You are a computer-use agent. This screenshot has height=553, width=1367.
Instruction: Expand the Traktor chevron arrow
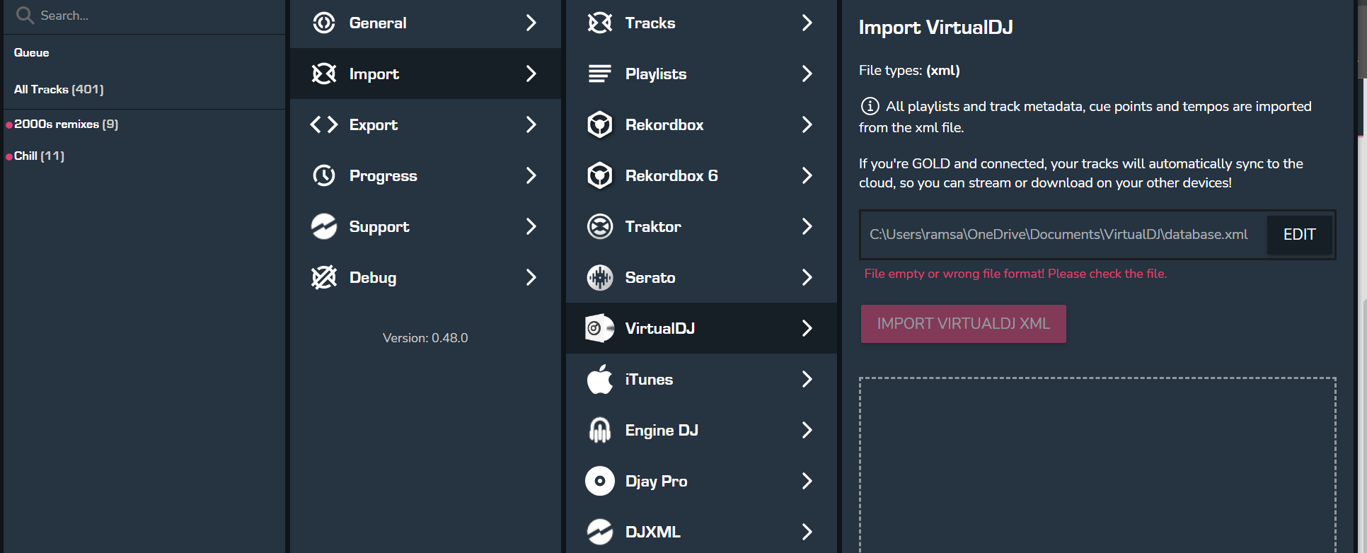807,226
